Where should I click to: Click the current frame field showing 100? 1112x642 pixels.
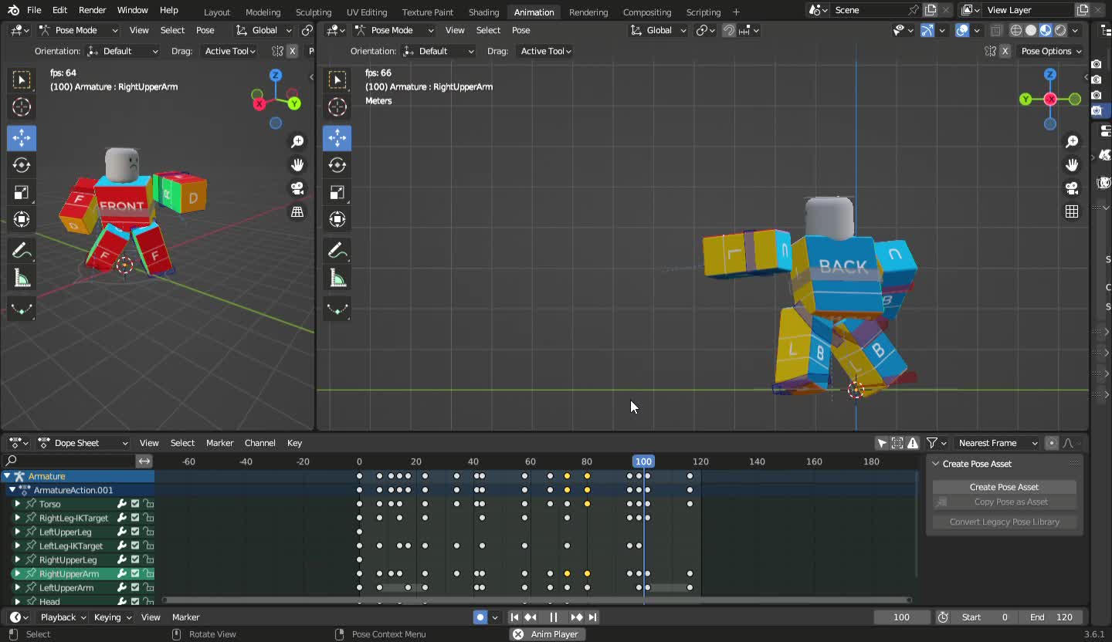coord(902,617)
